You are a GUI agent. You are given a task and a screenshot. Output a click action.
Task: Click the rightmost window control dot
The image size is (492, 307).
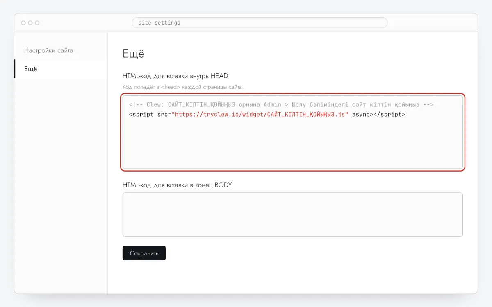click(x=37, y=23)
